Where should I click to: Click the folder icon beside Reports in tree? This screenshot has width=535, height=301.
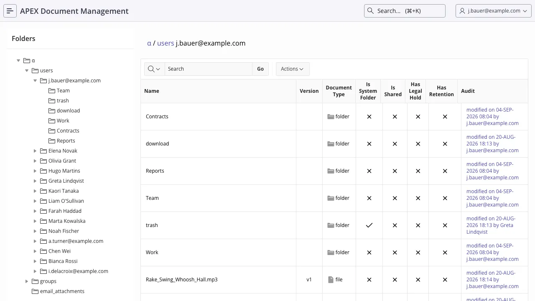[x=52, y=141]
